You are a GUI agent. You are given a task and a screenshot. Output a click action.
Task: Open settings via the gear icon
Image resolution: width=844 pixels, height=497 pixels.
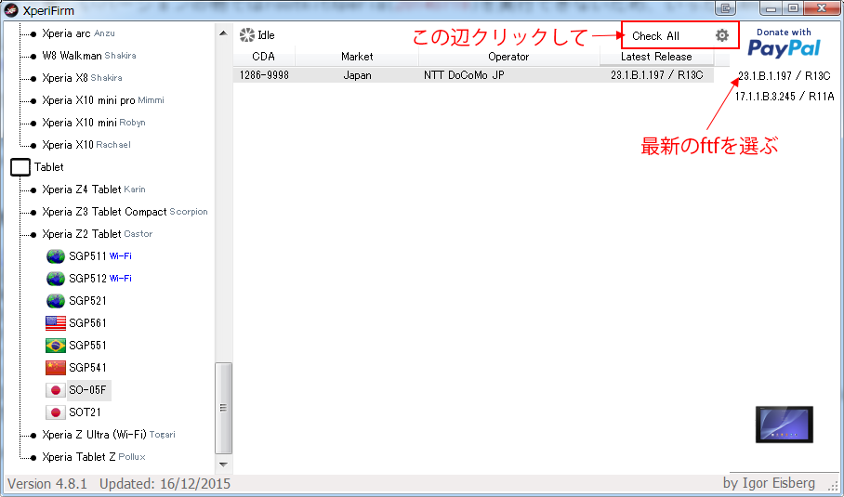[x=722, y=35]
